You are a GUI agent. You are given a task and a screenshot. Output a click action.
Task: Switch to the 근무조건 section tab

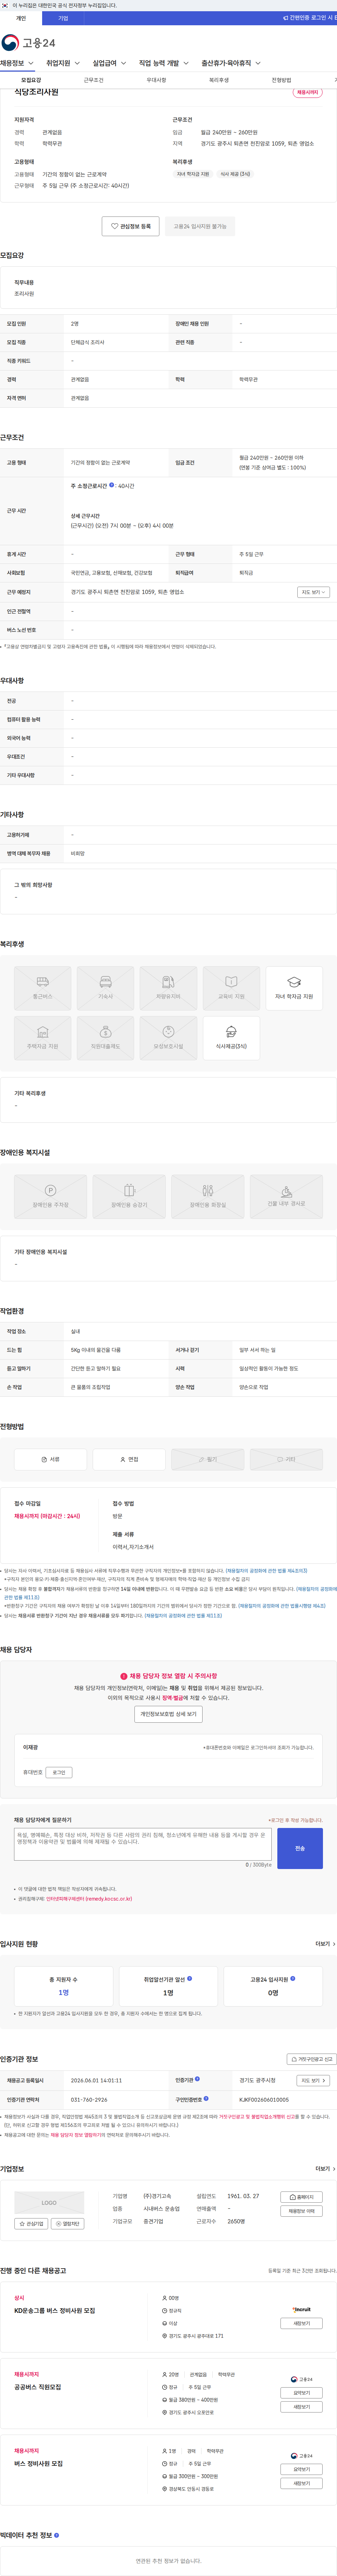point(93,80)
